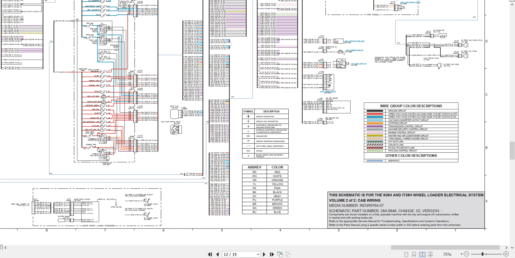Click SPLICE in the symbol table

click(259, 151)
